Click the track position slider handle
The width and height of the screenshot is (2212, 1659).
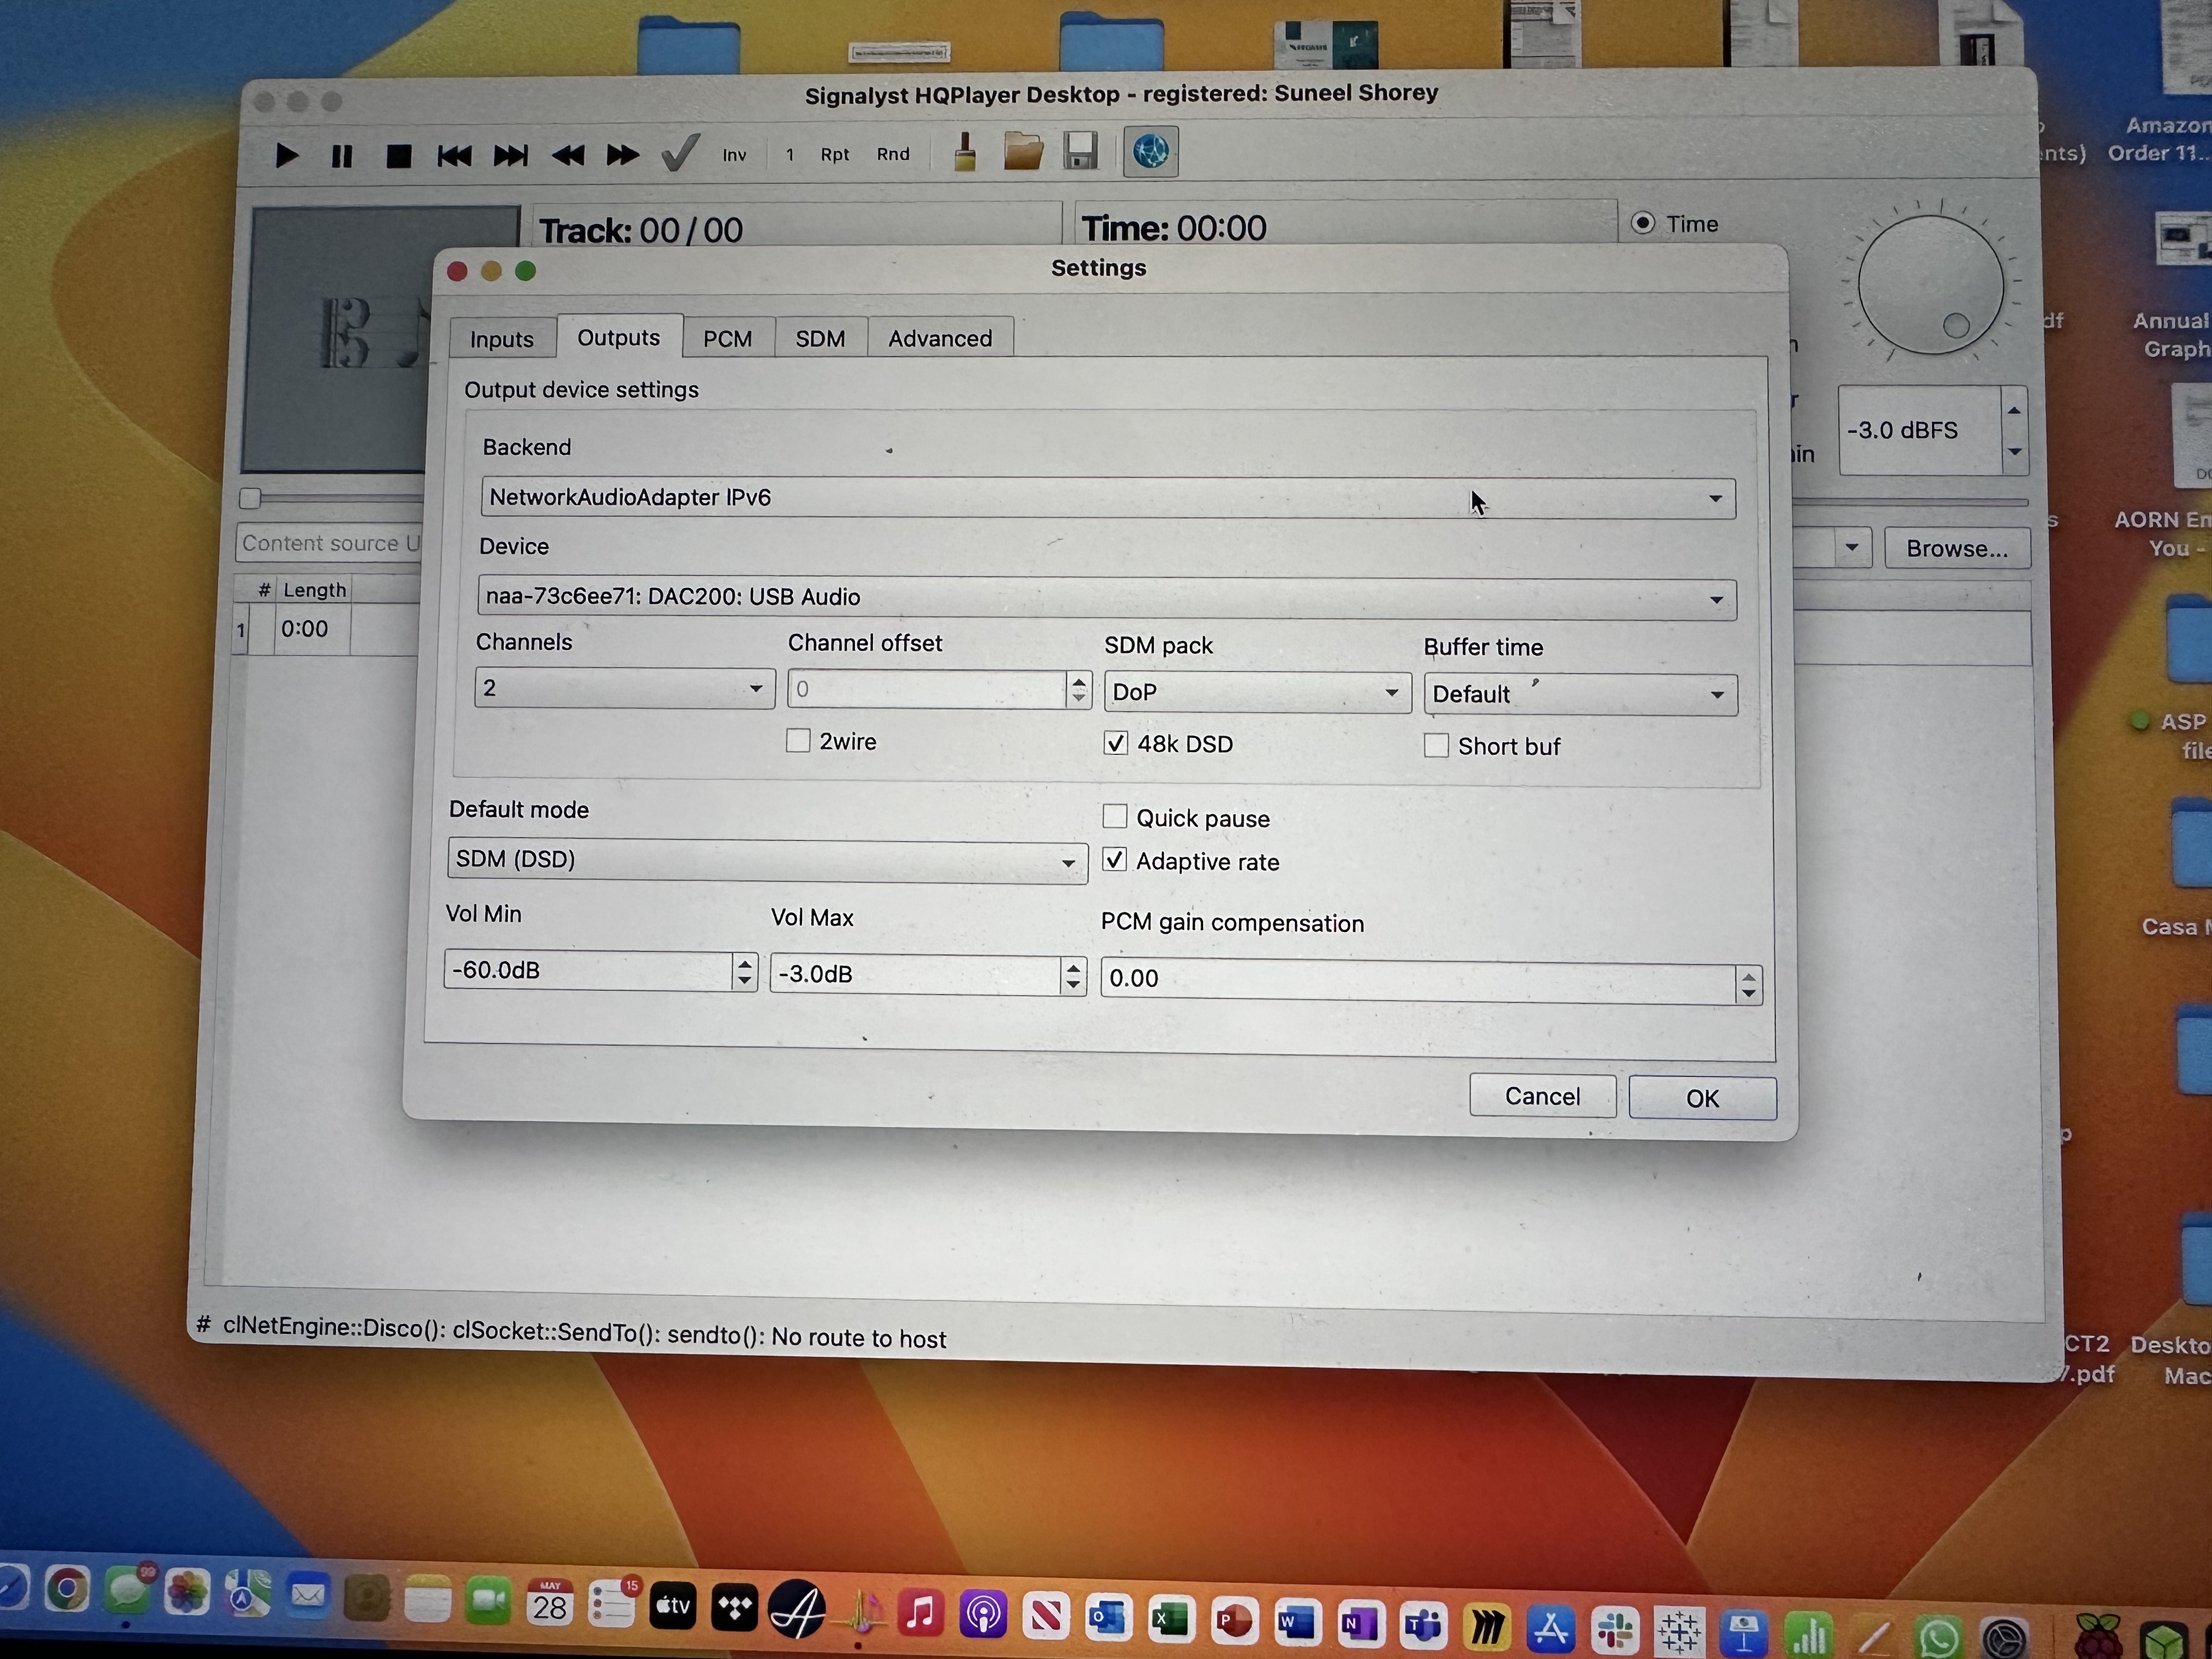click(250, 498)
